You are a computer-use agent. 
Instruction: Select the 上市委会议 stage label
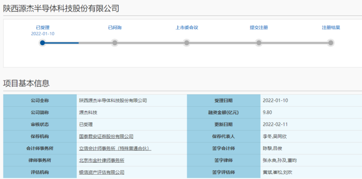(187, 28)
